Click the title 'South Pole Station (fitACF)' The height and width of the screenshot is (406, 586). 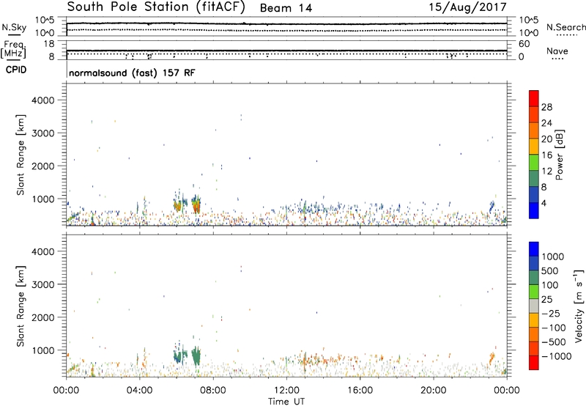[x=156, y=7]
